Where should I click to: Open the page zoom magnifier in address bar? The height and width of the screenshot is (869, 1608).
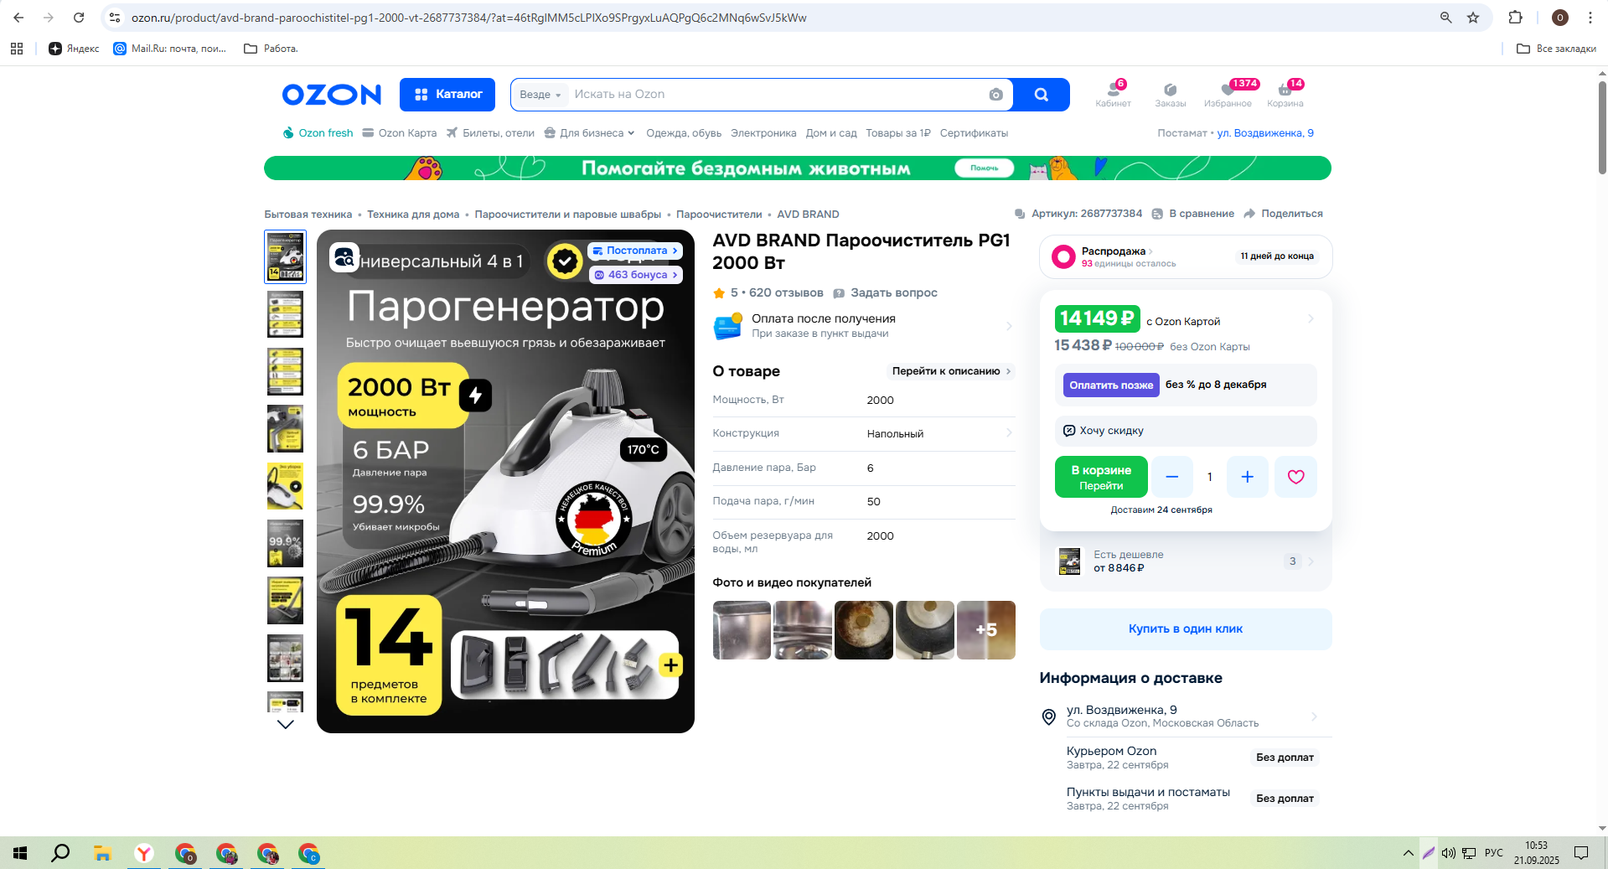1445,18
